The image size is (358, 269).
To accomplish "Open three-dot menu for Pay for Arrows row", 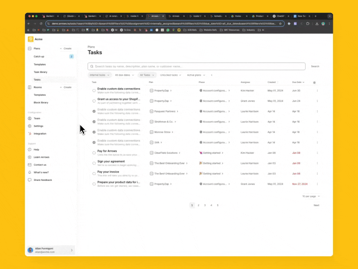I will pos(317,153).
